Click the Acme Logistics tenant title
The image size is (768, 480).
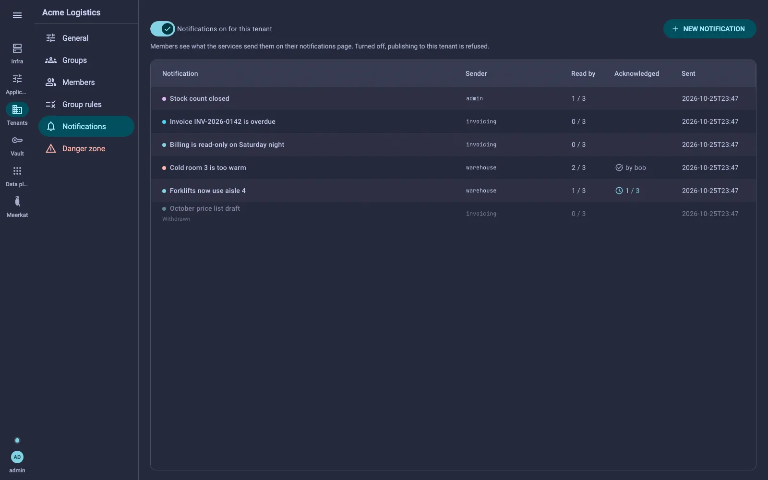[x=72, y=12]
